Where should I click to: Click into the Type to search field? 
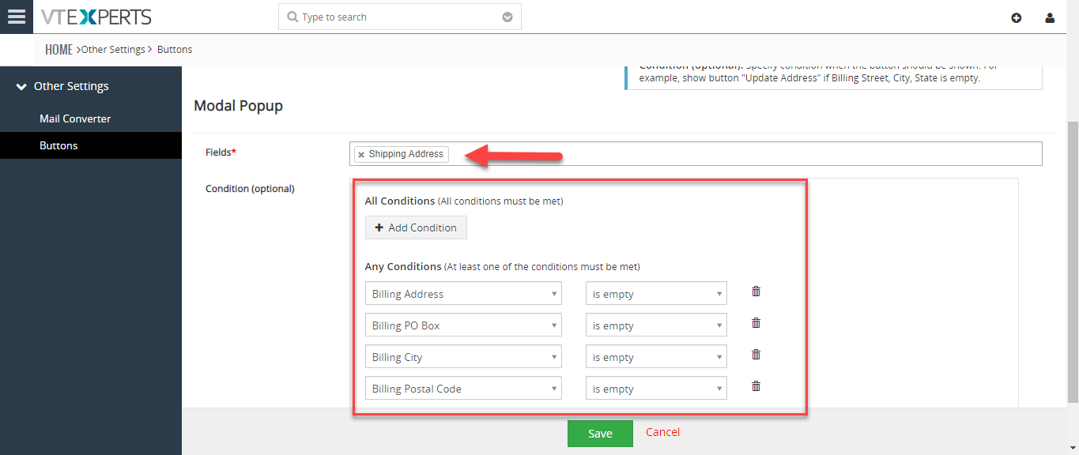(x=399, y=17)
